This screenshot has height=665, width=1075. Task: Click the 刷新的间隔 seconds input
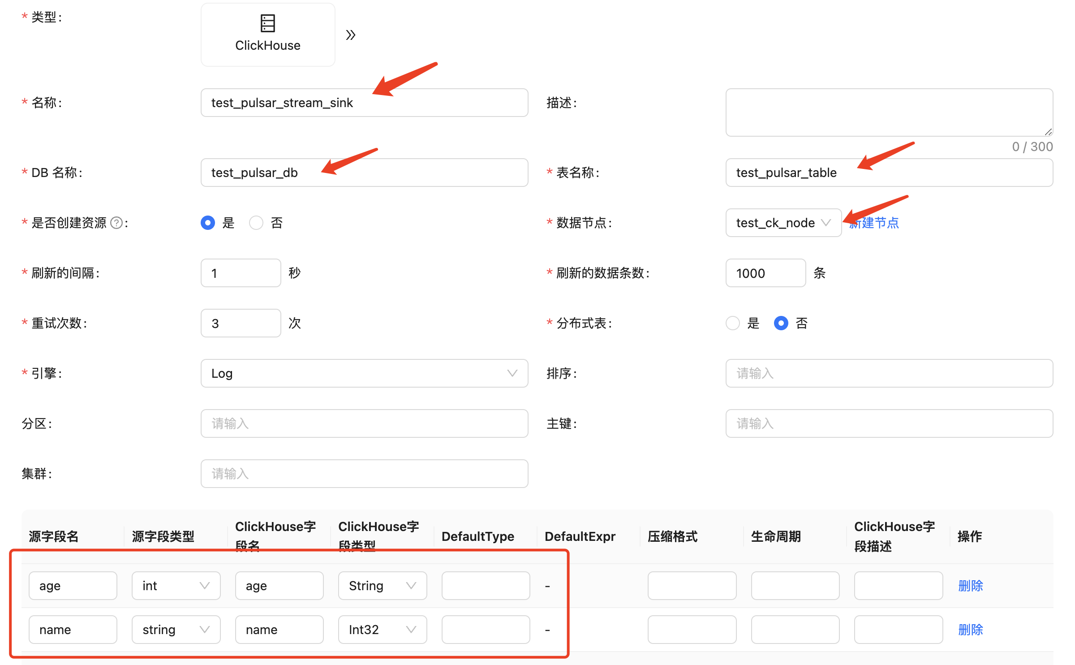tap(241, 273)
